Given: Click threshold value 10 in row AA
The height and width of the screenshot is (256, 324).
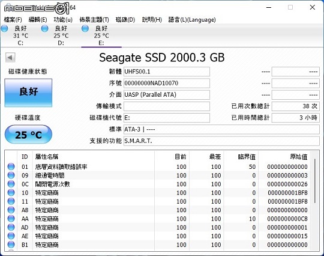Looking at the screenshot, I should 252,219.
